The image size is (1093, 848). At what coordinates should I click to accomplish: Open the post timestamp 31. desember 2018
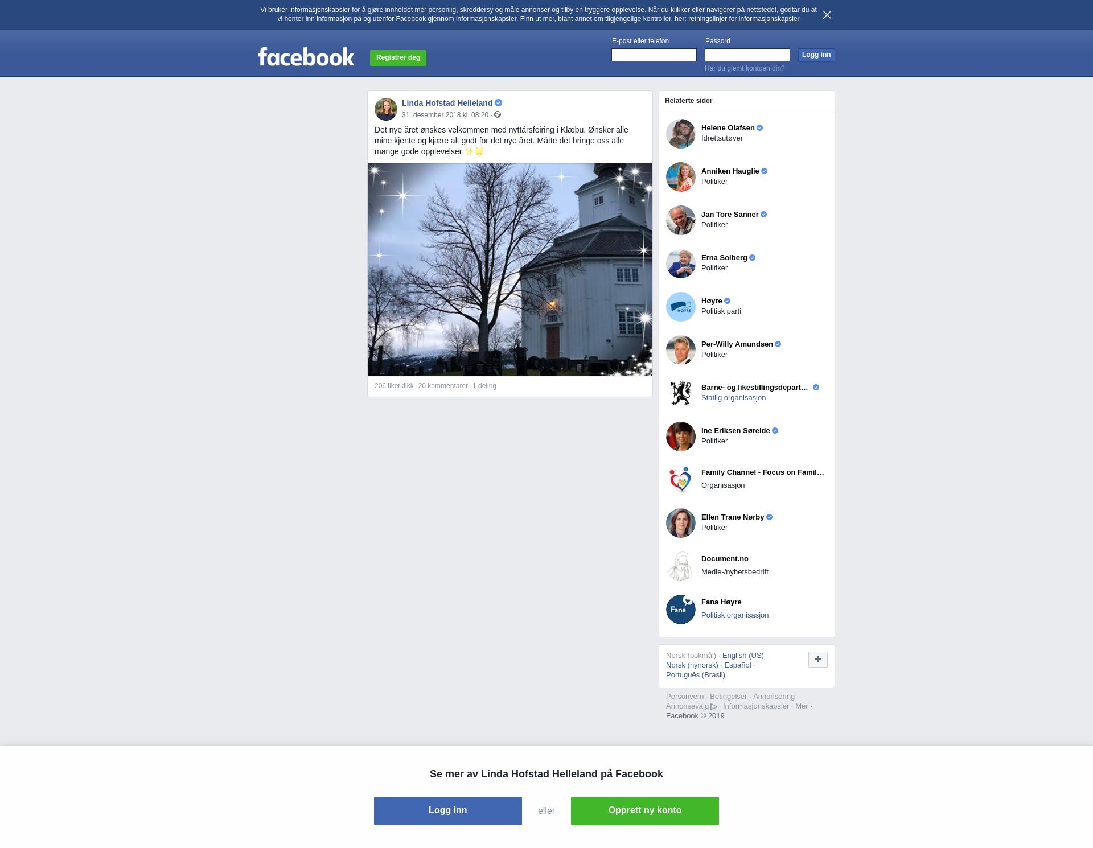tap(445, 115)
